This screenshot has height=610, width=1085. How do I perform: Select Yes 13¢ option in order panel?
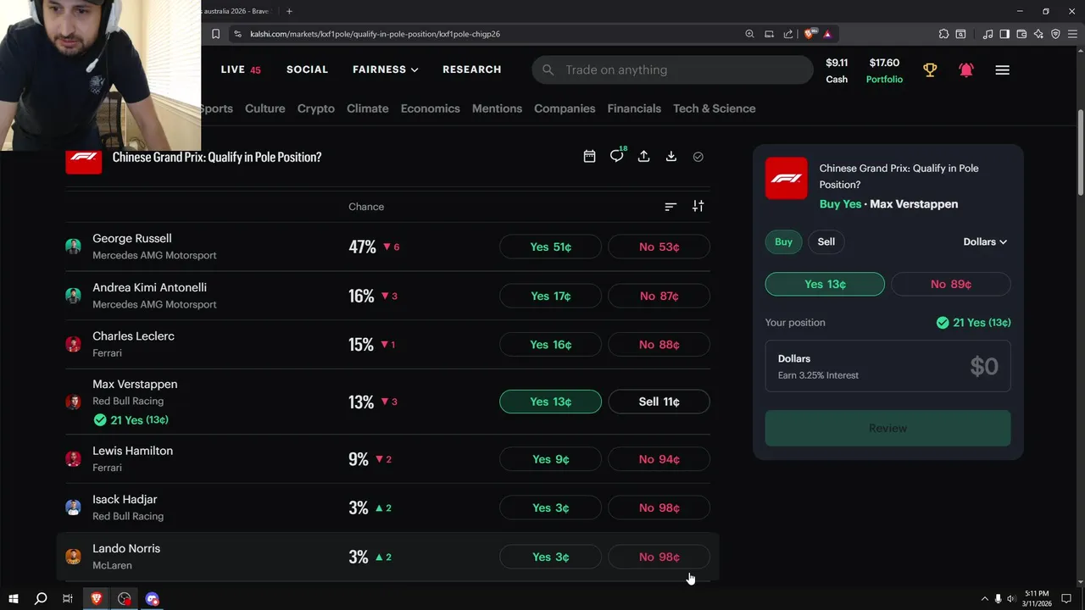(x=825, y=284)
